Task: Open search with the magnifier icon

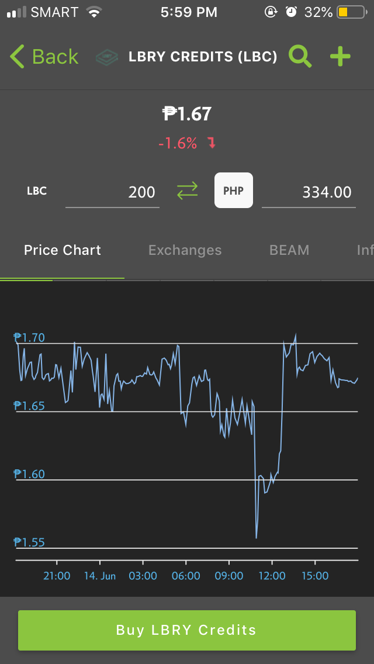Action: coord(300,56)
